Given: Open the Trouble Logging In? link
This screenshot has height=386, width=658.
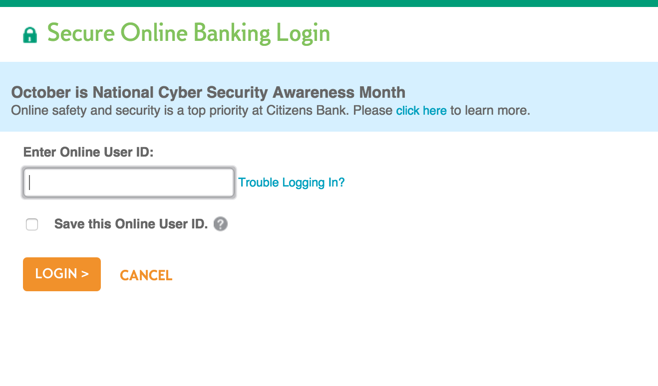Looking at the screenshot, I should click(x=292, y=183).
